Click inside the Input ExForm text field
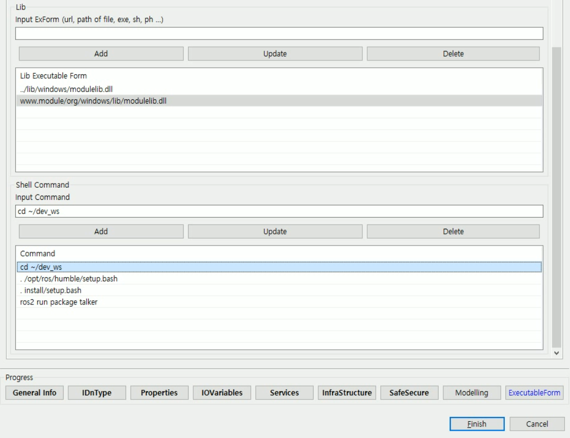 point(263,33)
